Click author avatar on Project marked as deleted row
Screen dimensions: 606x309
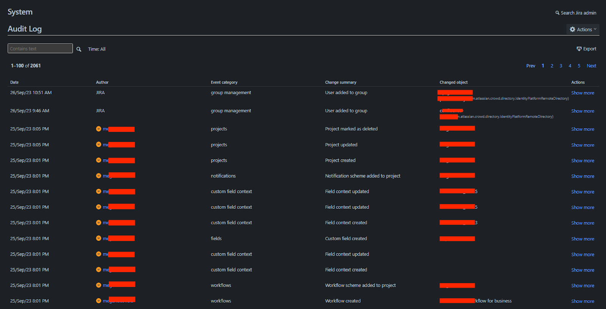[98, 129]
